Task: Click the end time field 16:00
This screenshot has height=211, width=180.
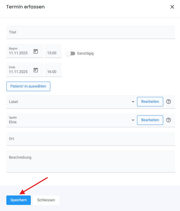Action: [53, 70]
